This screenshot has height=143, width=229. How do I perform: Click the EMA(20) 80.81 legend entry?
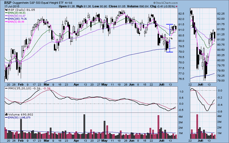point(15,13)
